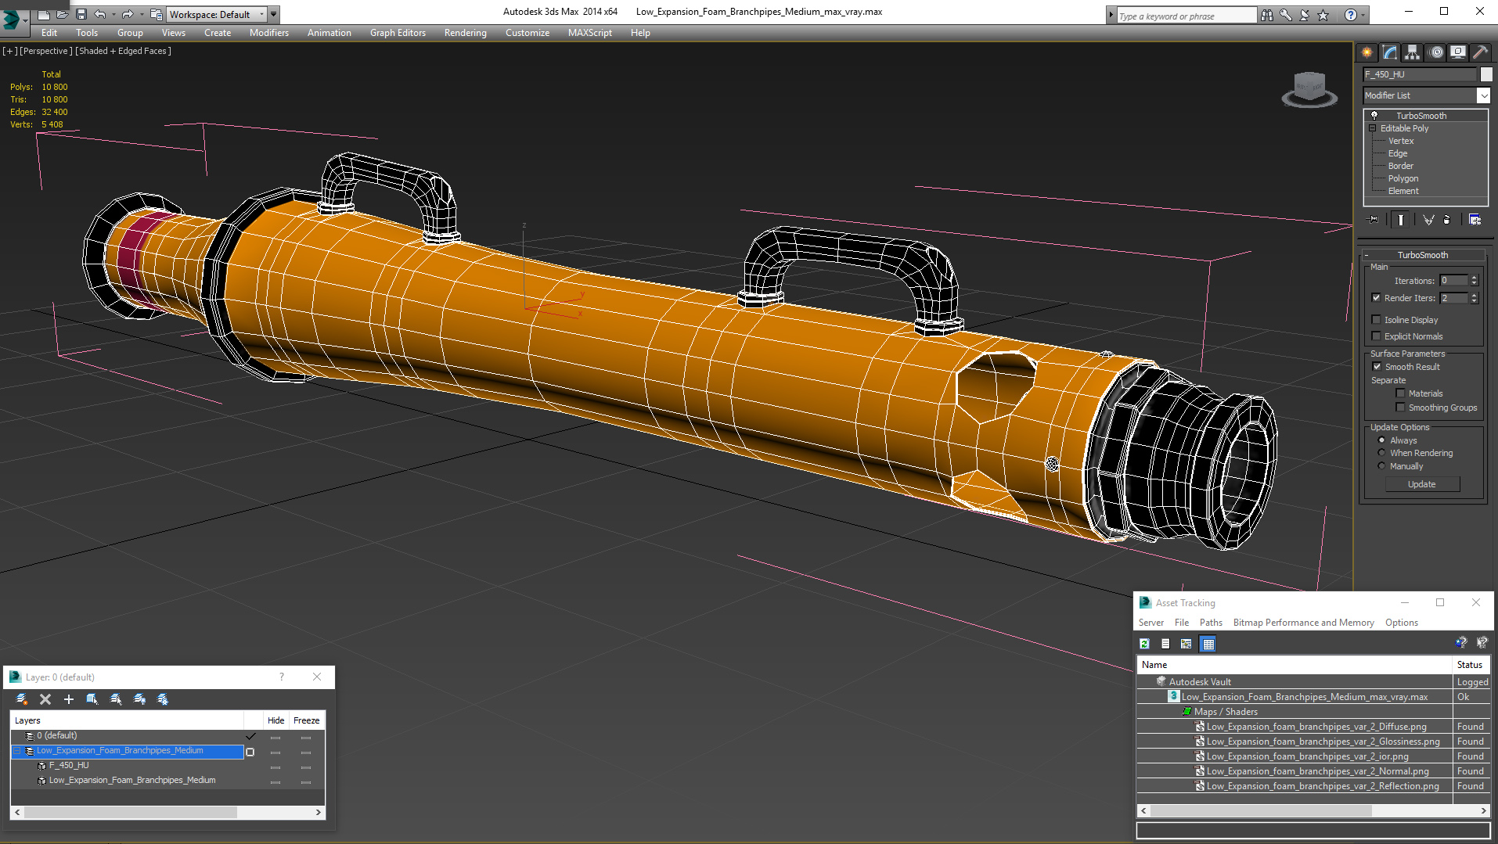Open quick access toolbar customize arrow
This screenshot has width=1498, height=844.
tap(274, 14)
